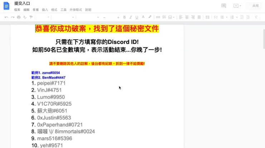Expand the meeting button dropdown arrow
The height and width of the screenshot is (148, 265).
[240, 6]
